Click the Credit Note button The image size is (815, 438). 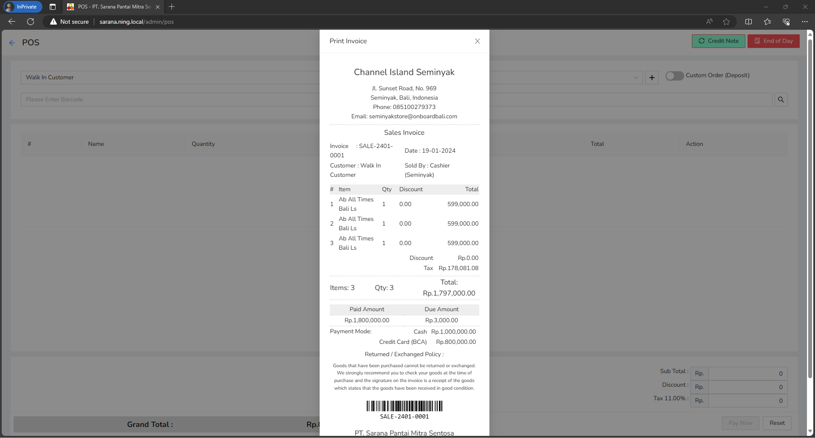pyautogui.click(x=718, y=41)
